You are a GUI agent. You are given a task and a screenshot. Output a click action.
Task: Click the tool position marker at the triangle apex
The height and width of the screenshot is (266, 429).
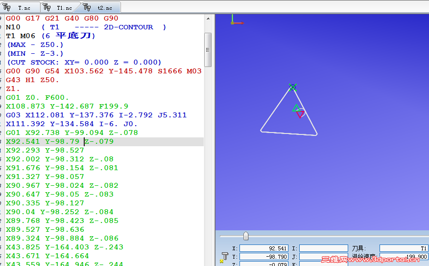(293, 87)
